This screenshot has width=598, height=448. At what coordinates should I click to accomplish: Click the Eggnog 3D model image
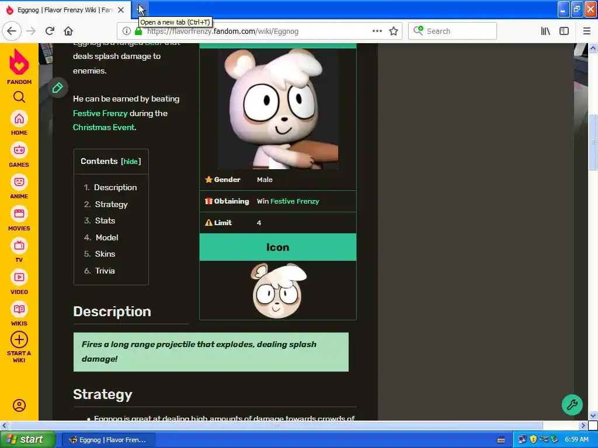coord(278,108)
